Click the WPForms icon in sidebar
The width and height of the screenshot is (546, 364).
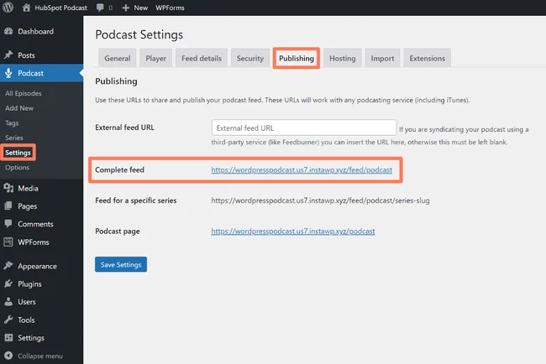click(x=8, y=242)
